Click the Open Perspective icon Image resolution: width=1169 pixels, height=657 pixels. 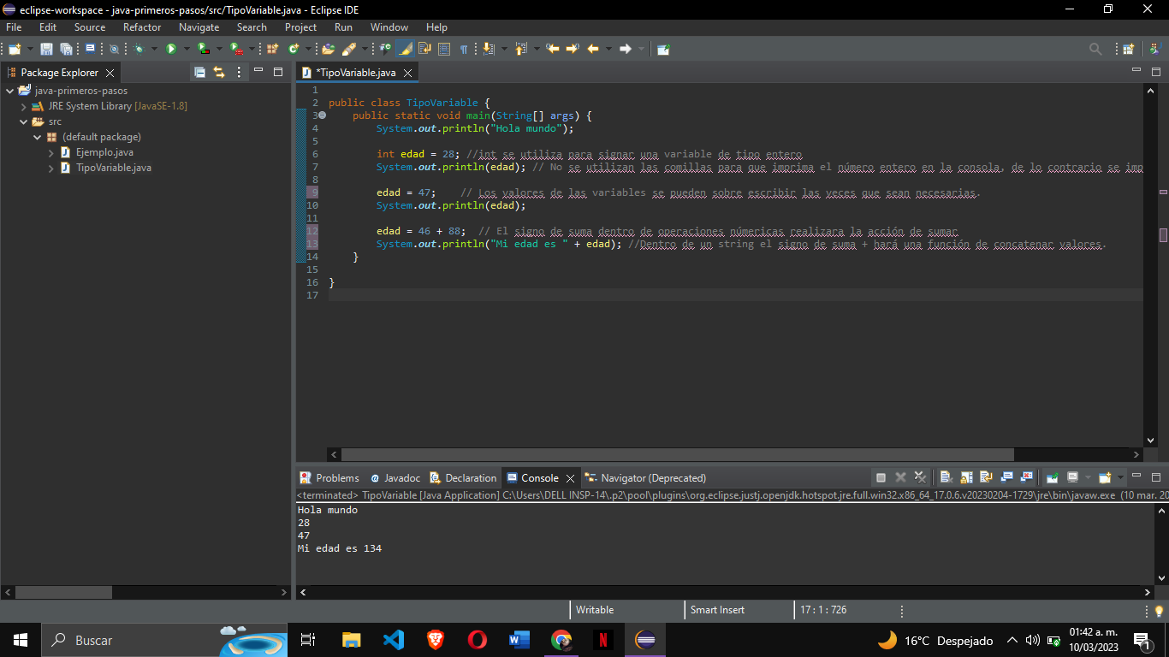(x=1128, y=49)
